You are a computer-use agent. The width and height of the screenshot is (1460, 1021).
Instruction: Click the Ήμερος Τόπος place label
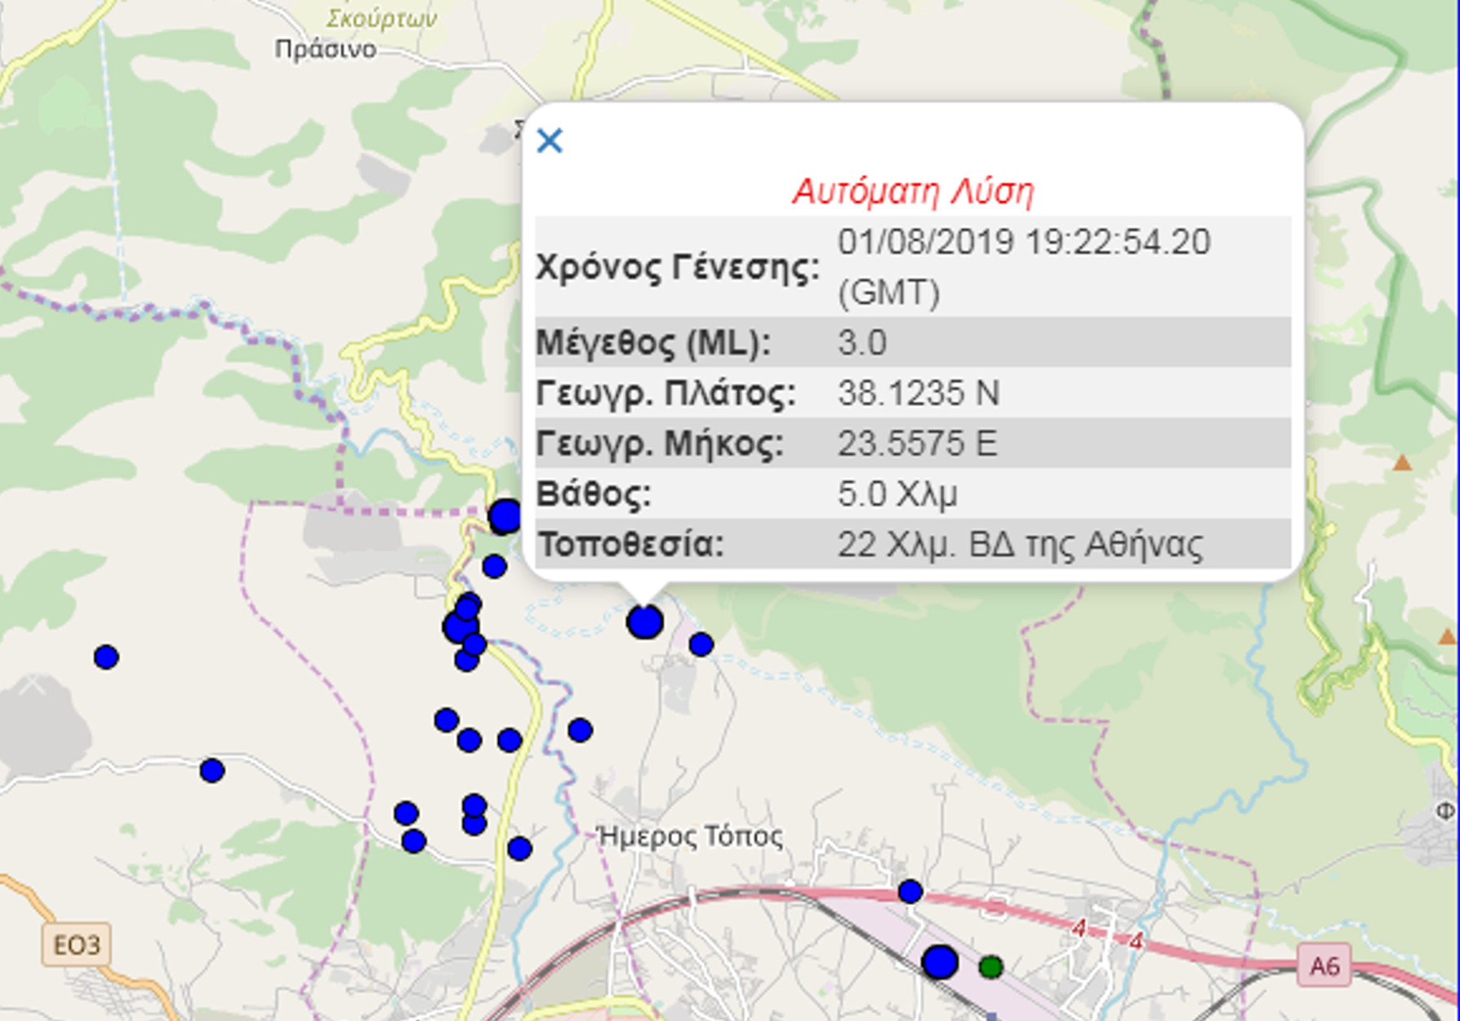click(690, 836)
